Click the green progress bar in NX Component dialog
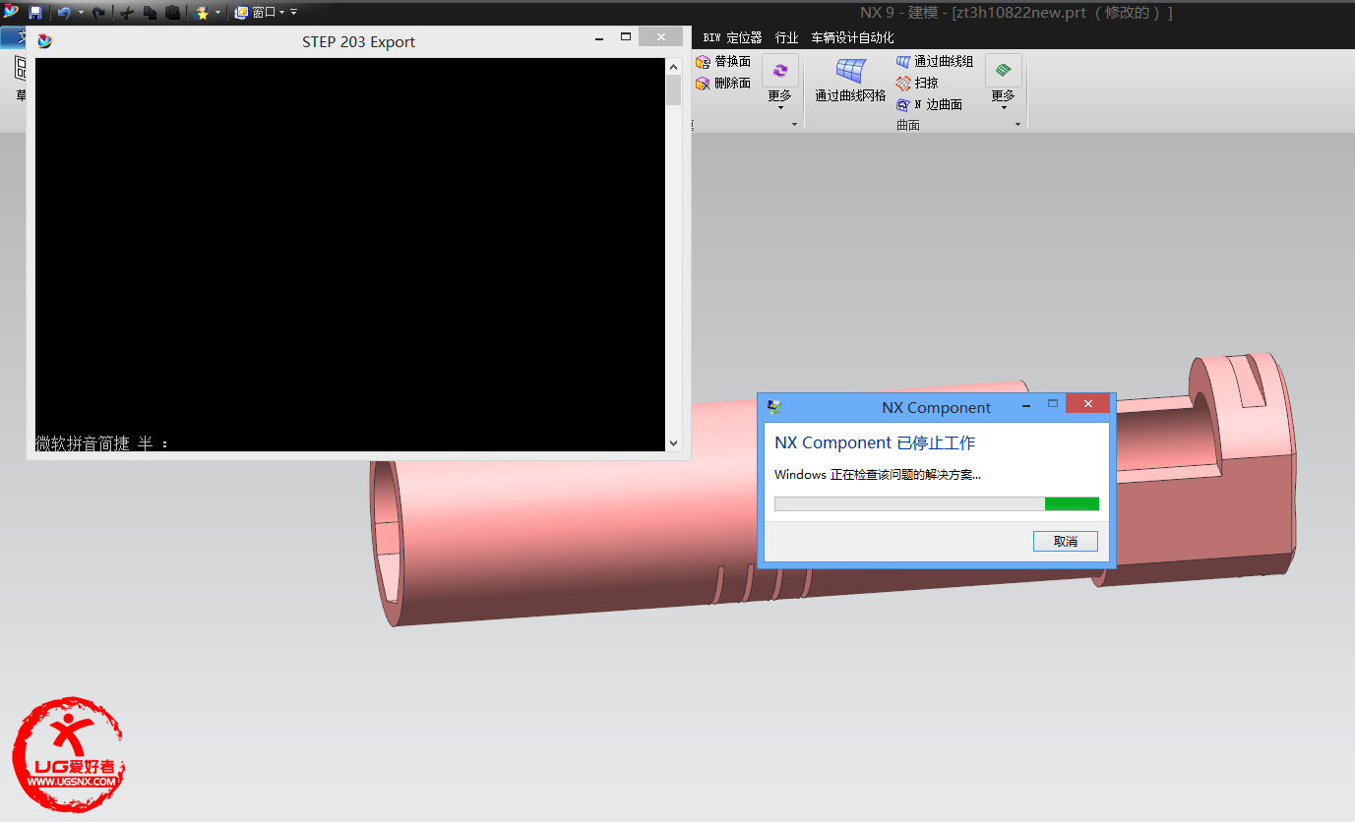Viewport: 1355px width, 822px height. click(1072, 504)
